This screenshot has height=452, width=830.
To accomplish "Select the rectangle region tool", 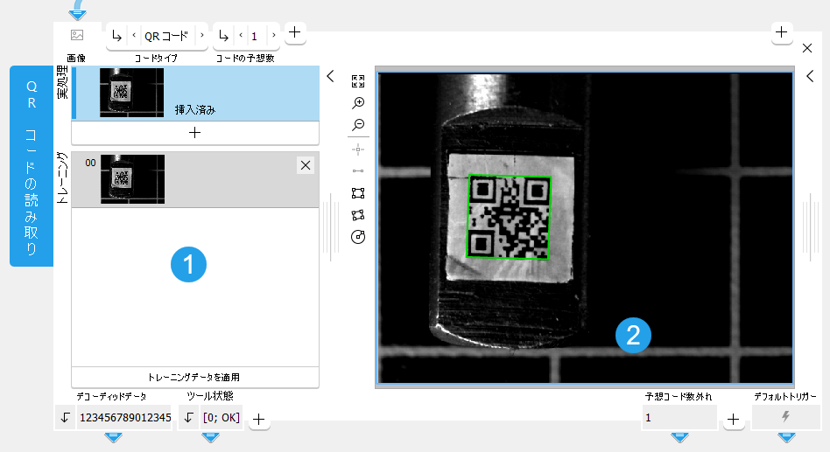I will [x=357, y=193].
